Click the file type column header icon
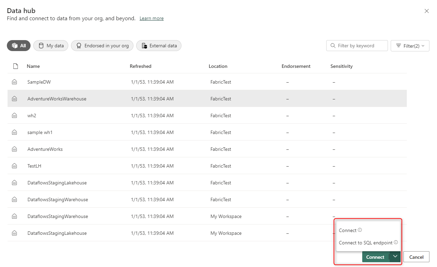 (x=15, y=66)
